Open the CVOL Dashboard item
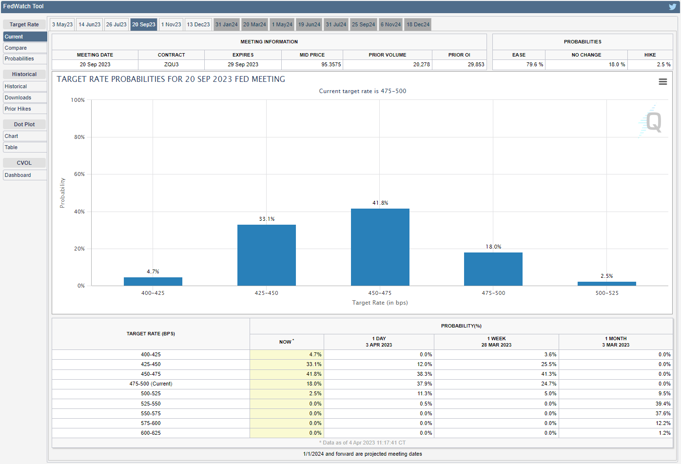Viewport: 681px width, 464px height. pos(25,175)
